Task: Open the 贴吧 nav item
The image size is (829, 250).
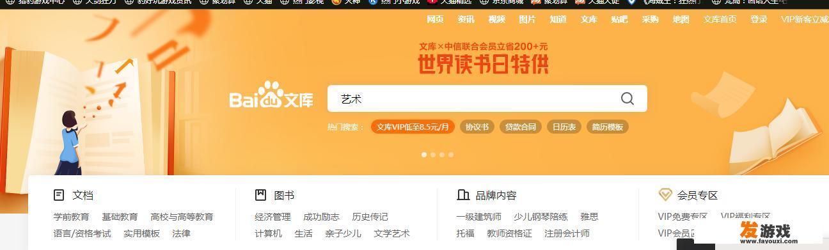Action: click(619, 19)
